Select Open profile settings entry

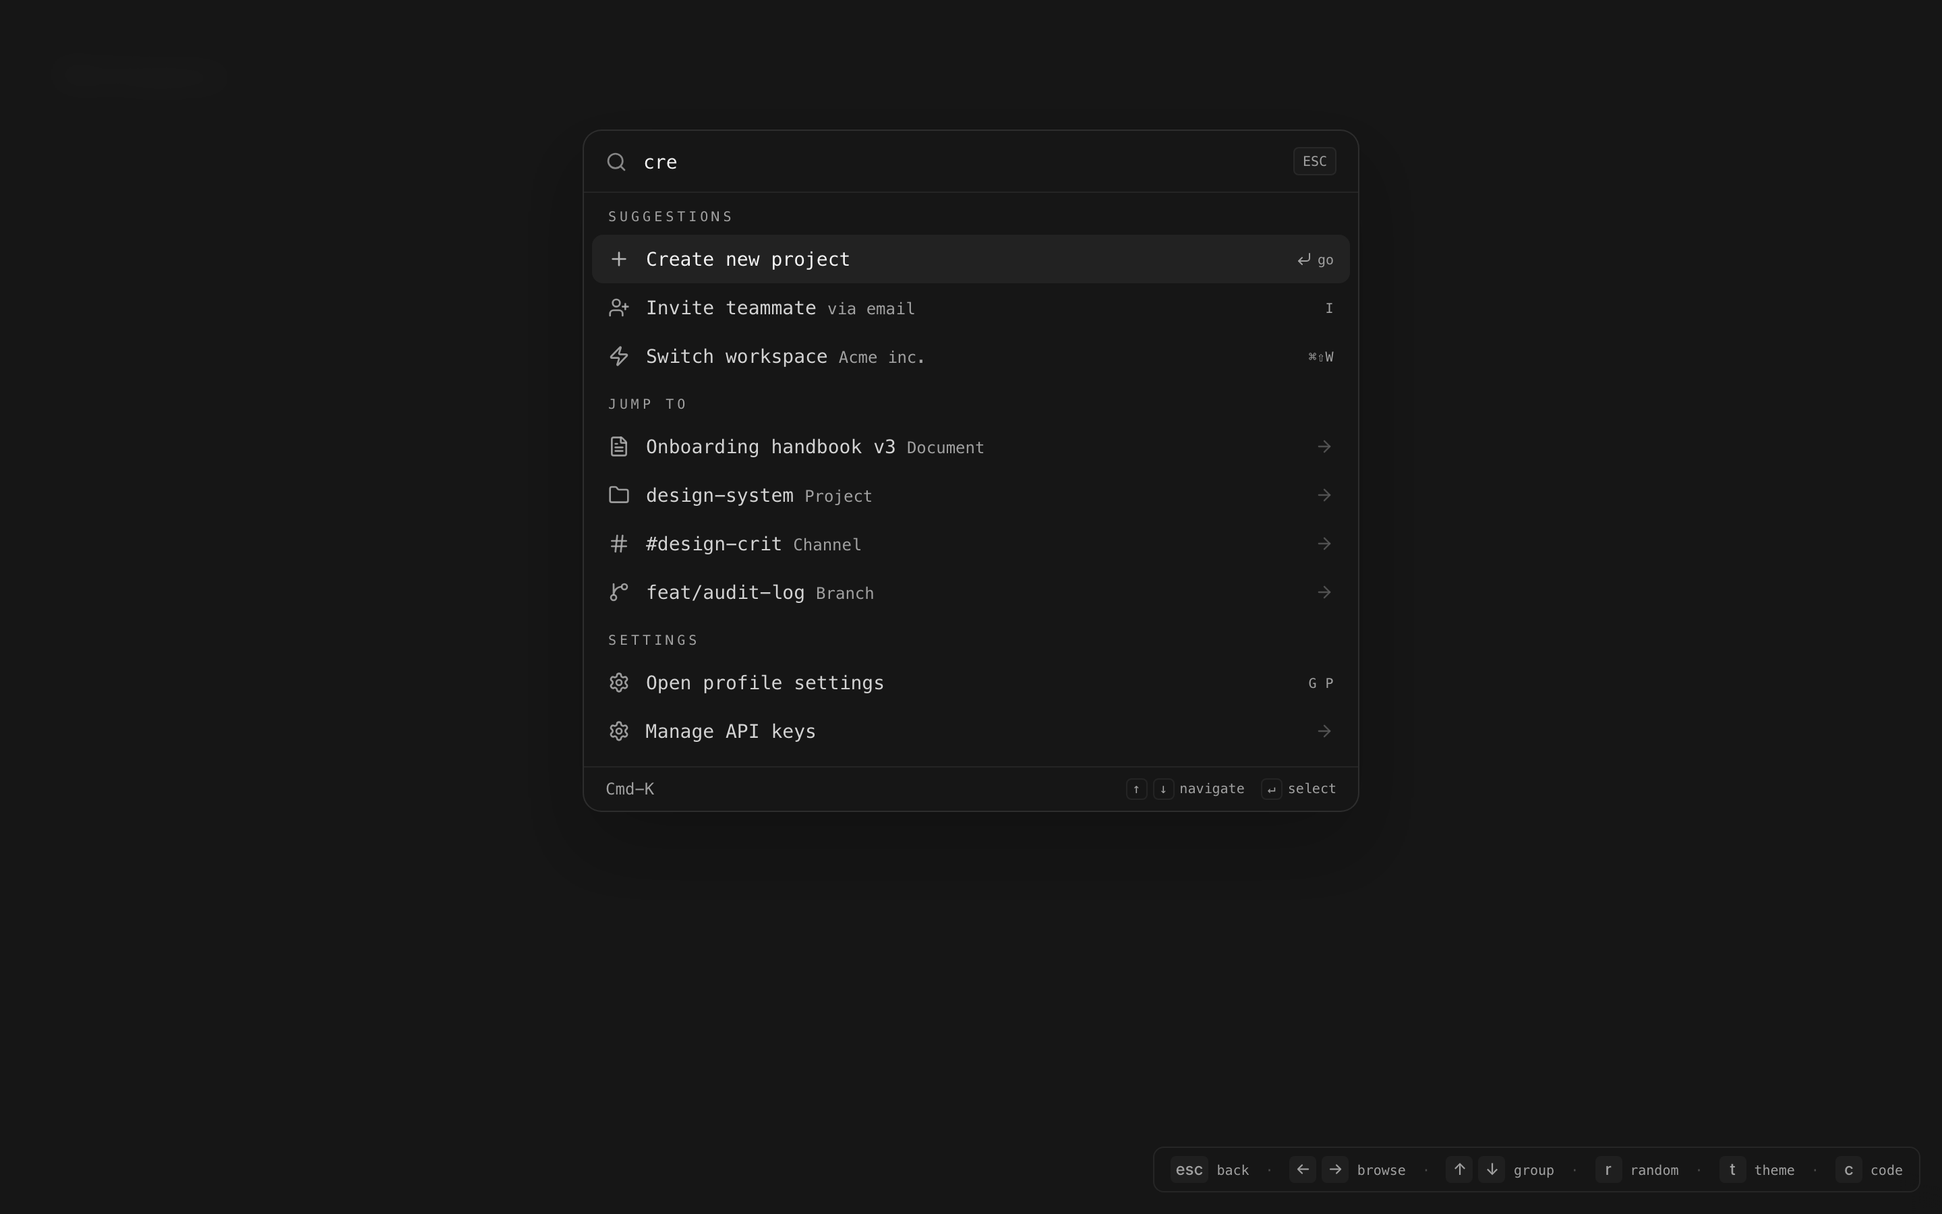[x=971, y=683]
